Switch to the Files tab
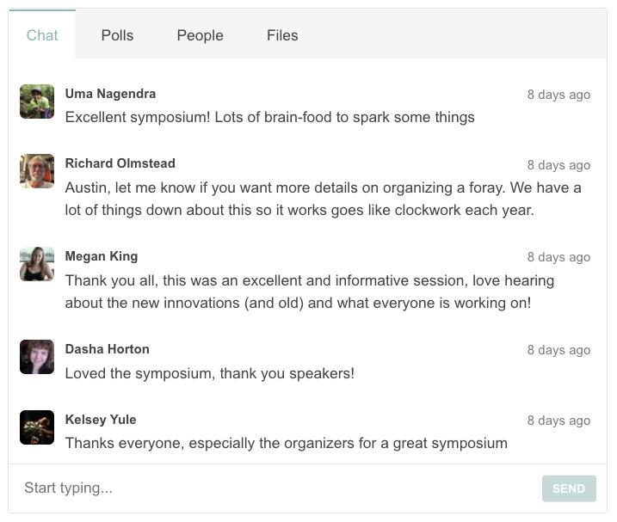This screenshot has height=522, width=617. 282,35
